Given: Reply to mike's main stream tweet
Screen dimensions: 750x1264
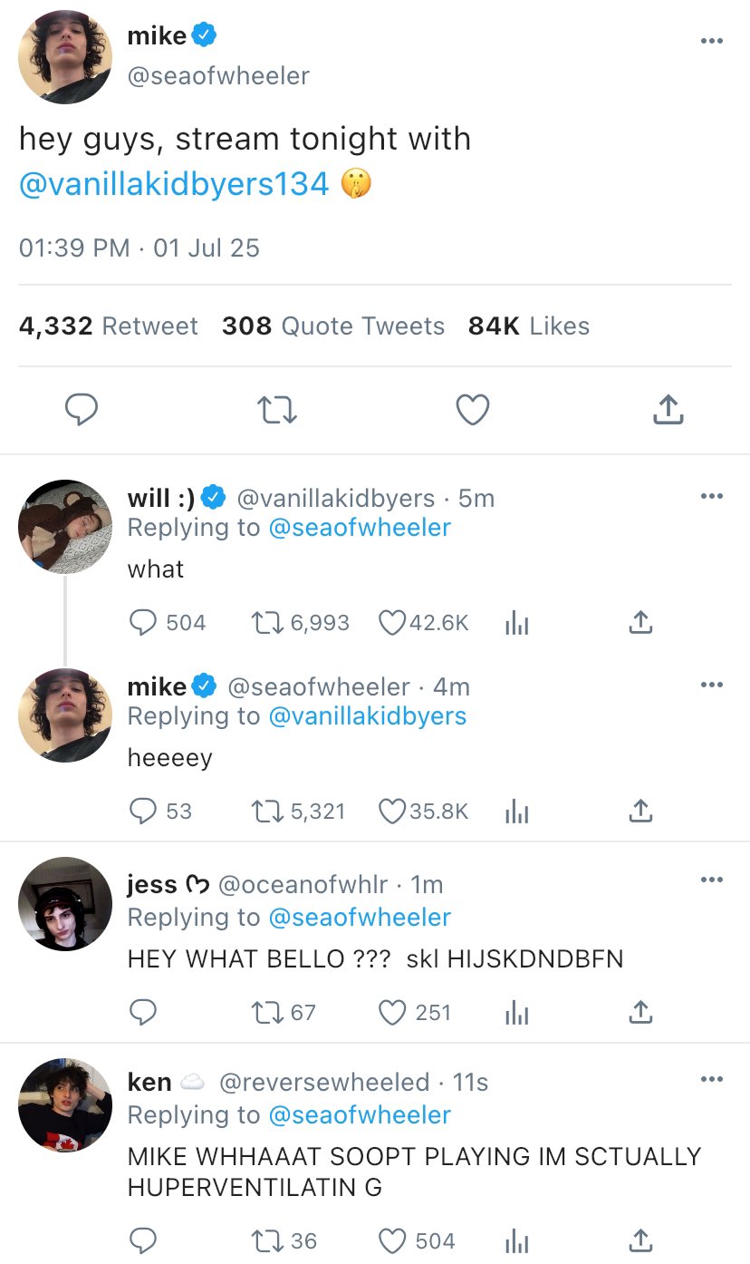Looking at the screenshot, I should pos(82,410).
